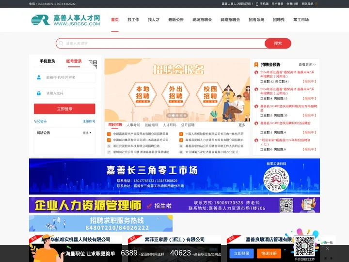This screenshot has width=349, height=262.
Task: Click the bottom-right mobile QR code
Action: tap(304, 246)
